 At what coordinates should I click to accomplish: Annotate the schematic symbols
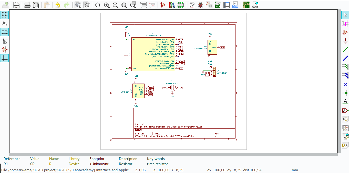(x=191, y=5)
